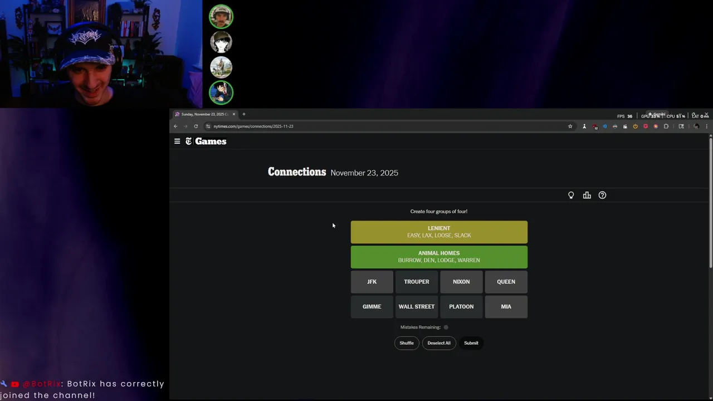Select the NIXON tile
Image resolution: width=713 pixels, height=401 pixels.
pos(461,282)
